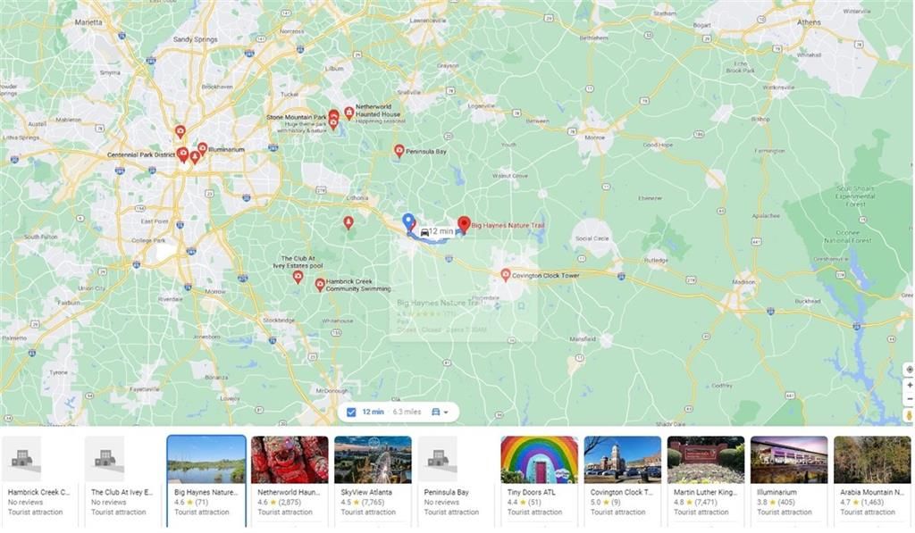Screen dimensions: 915x533
Task: Click the Hambrick Creek Community Swimming pin
Action: tap(320, 285)
